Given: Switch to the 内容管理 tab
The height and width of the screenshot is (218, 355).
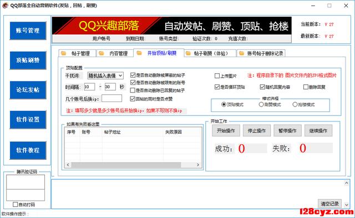Looking at the screenshot, I should click(x=115, y=53).
